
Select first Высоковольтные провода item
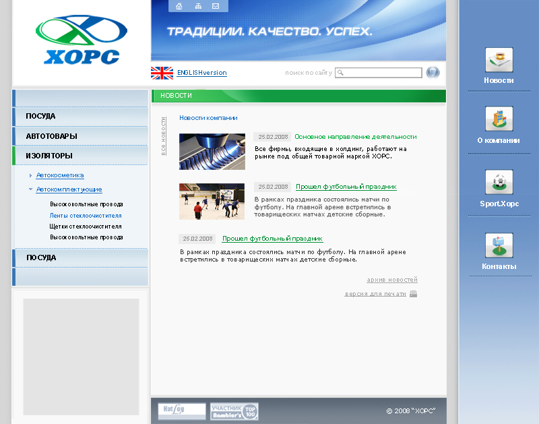coord(86,204)
